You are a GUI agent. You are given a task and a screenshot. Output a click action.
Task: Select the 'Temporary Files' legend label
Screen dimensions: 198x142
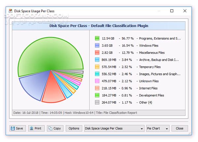150,67
